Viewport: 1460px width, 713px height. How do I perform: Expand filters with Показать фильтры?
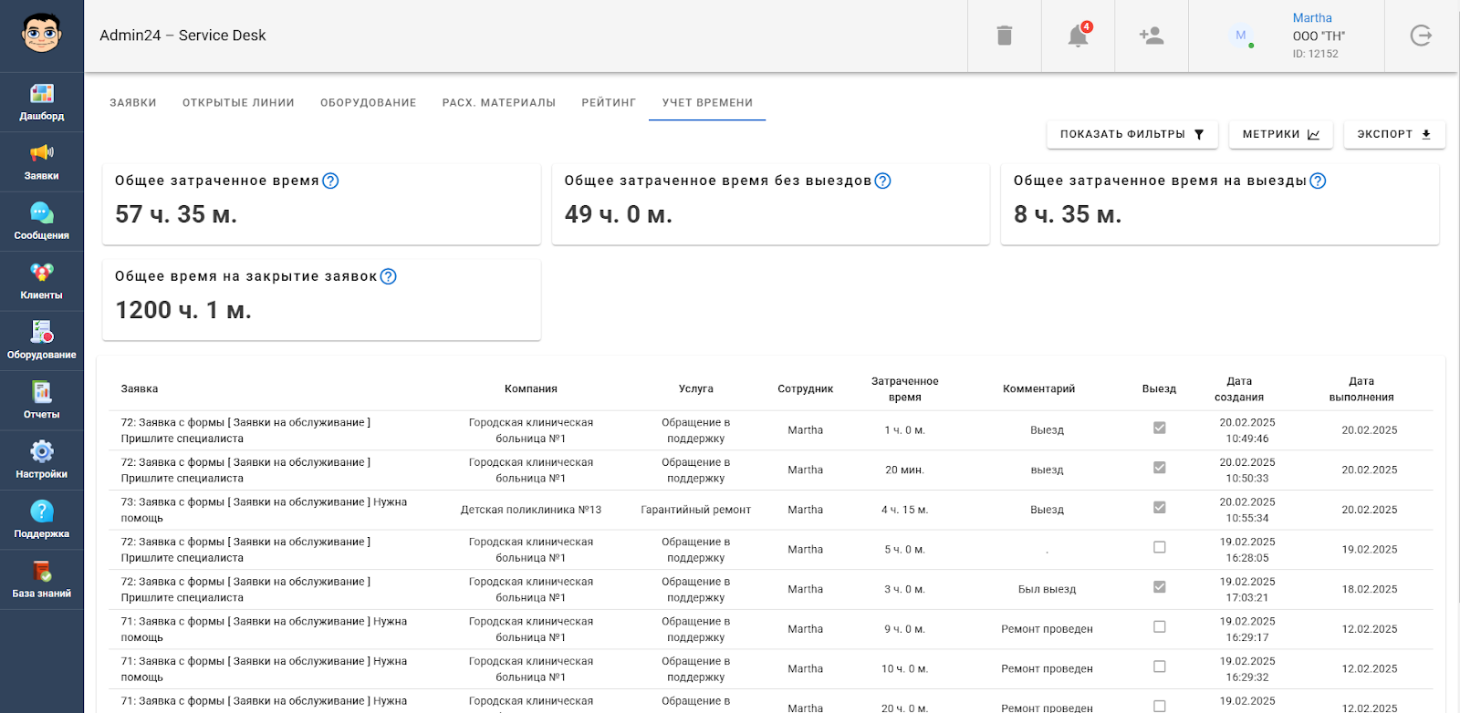pyautogui.click(x=1131, y=134)
